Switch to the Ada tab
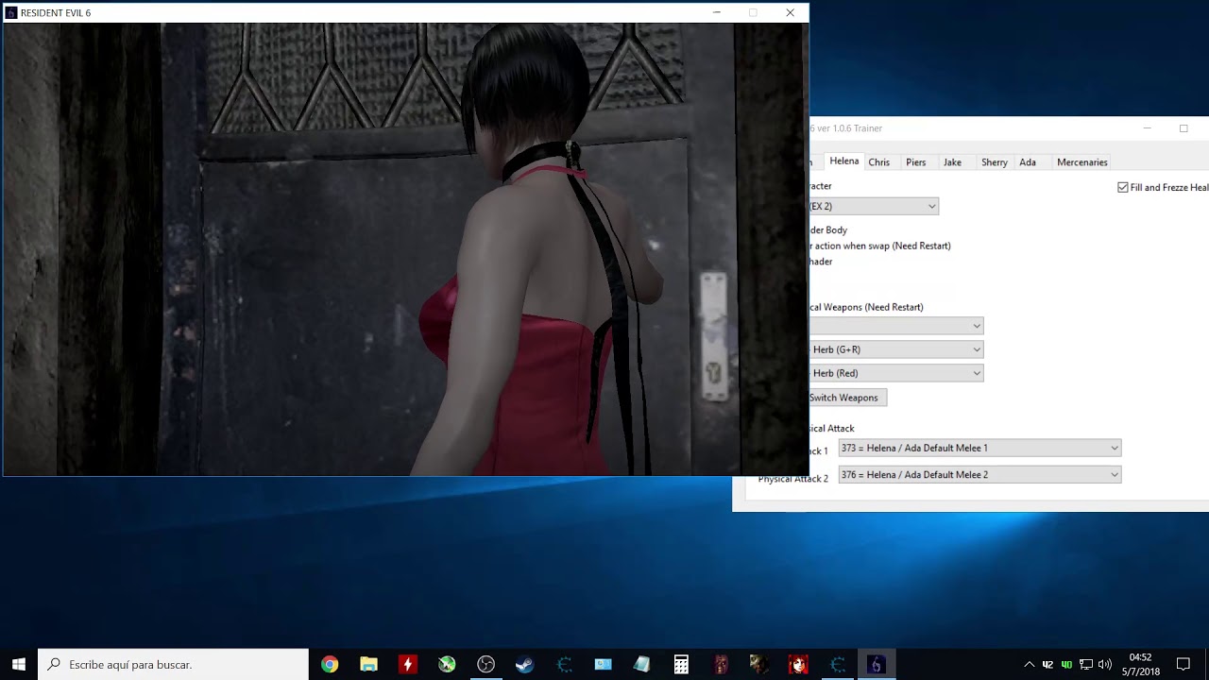The image size is (1209, 680). tap(1028, 162)
